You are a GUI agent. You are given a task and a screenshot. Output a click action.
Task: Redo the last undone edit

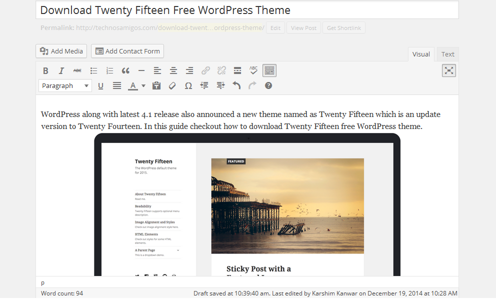[x=252, y=85]
